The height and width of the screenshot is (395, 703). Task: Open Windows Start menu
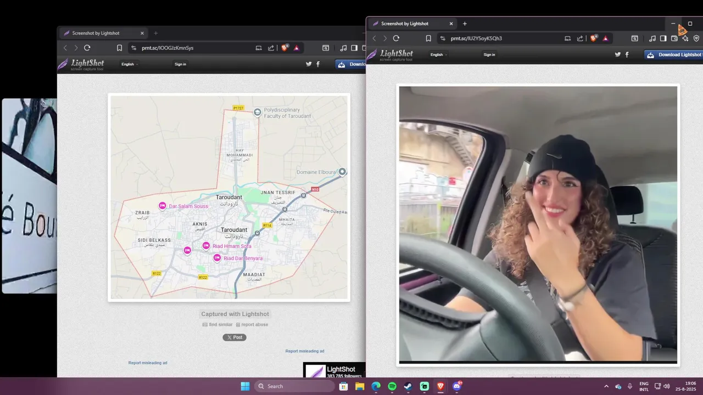[x=245, y=386]
